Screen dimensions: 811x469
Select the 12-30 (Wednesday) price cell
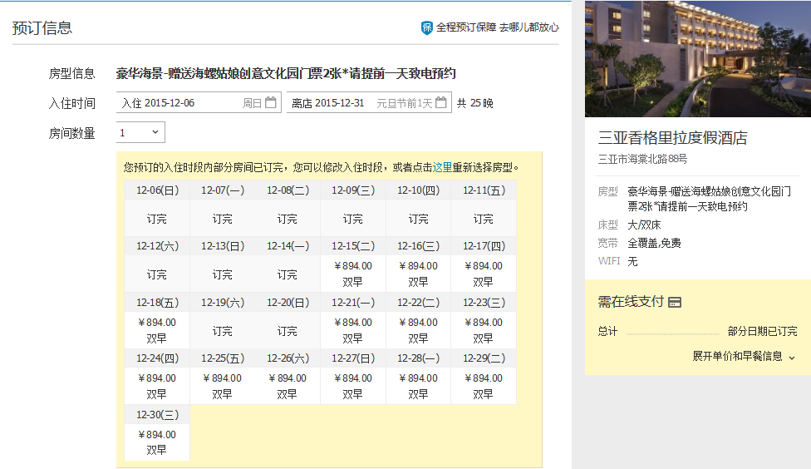tap(157, 442)
